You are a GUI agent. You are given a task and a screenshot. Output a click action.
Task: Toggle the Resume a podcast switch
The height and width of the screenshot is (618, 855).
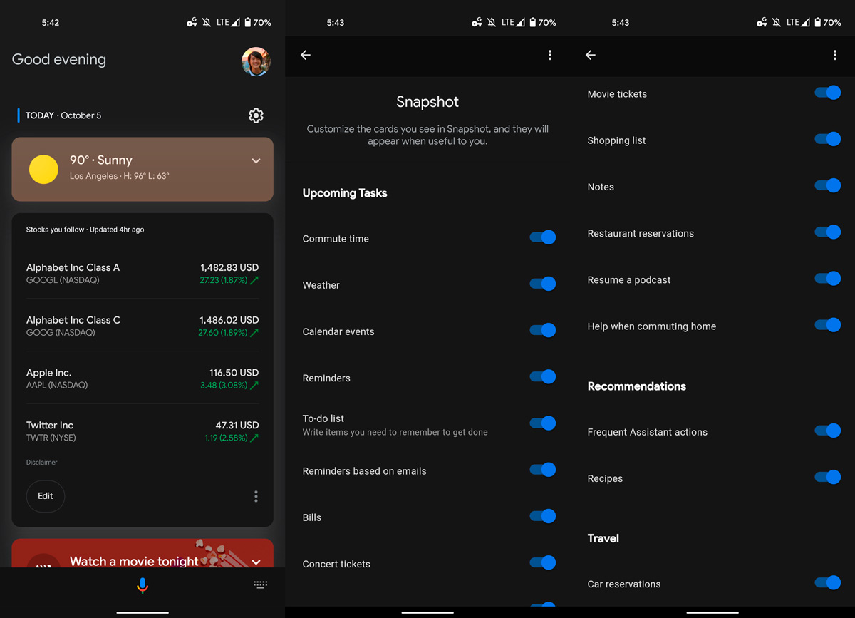[828, 279]
